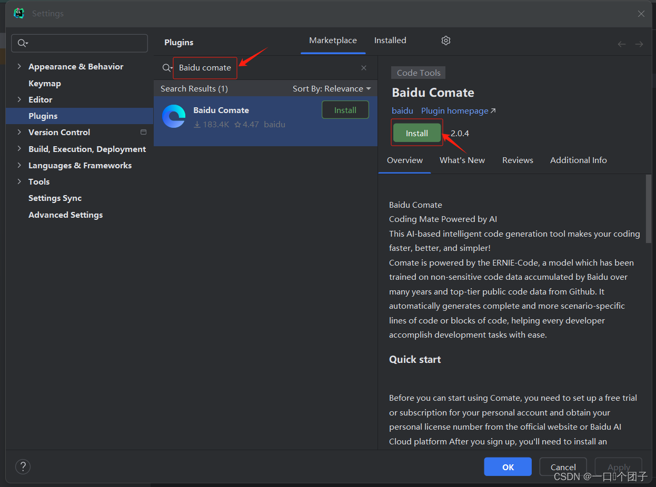Click the 4.47 star rating
This screenshot has width=656, height=487.
click(246, 125)
